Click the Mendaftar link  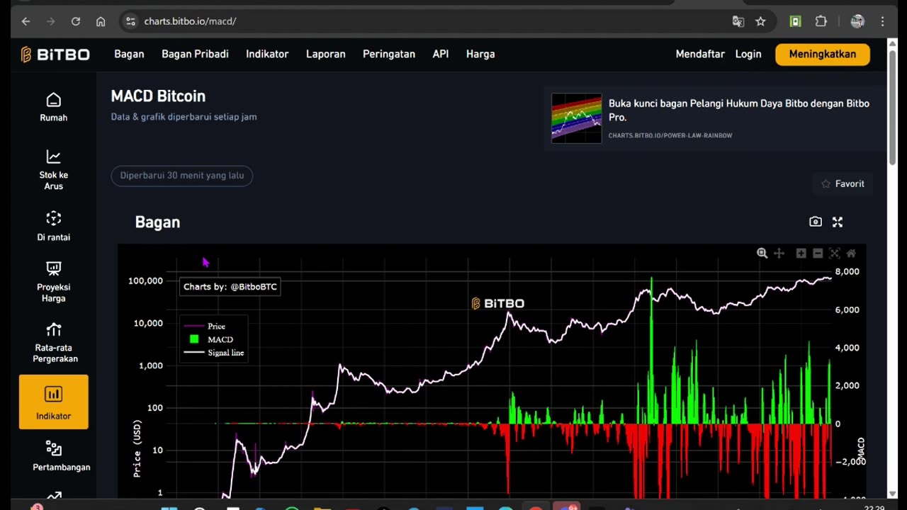(700, 54)
